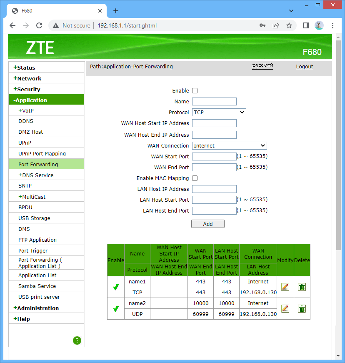Open the SNTP page
The width and height of the screenshot is (345, 363).
(25, 185)
